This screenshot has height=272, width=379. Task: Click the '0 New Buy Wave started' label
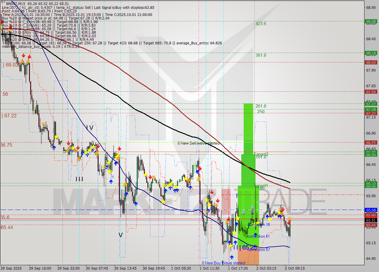click(223, 263)
